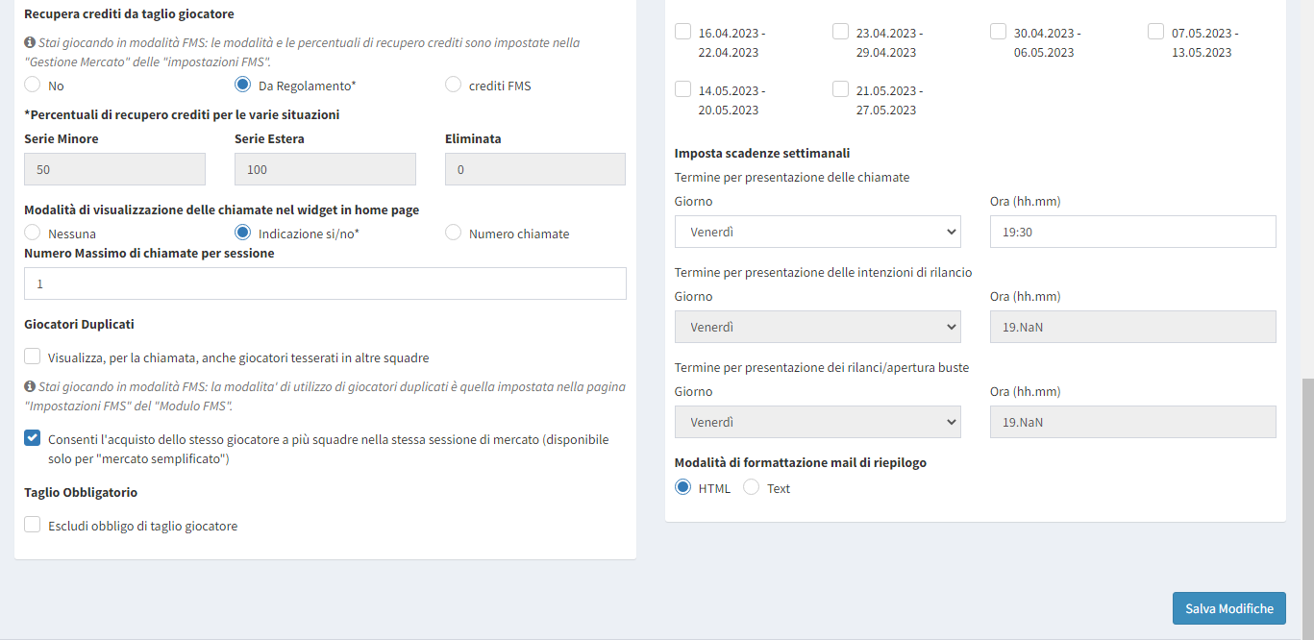1314x640 pixels.
Task: Click the 'Numero Massimo di chiamate' input field
Action: pyautogui.click(x=325, y=283)
